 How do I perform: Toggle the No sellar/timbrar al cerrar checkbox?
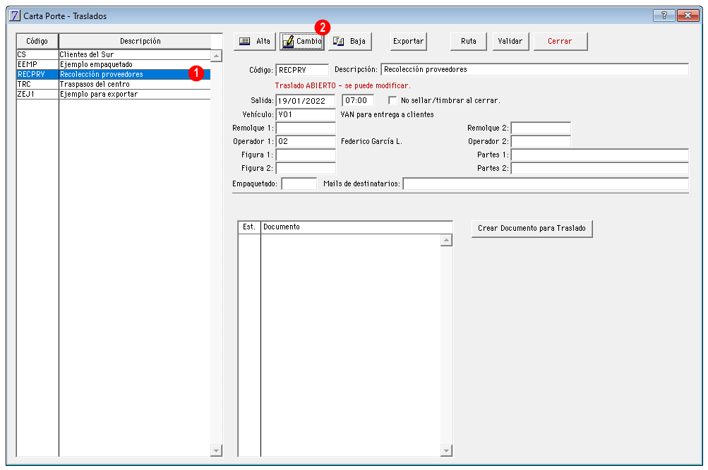coord(392,100)
